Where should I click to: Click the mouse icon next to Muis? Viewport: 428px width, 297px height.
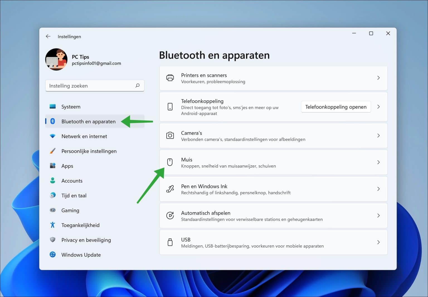pyautogui.click(x=170, y=162)
